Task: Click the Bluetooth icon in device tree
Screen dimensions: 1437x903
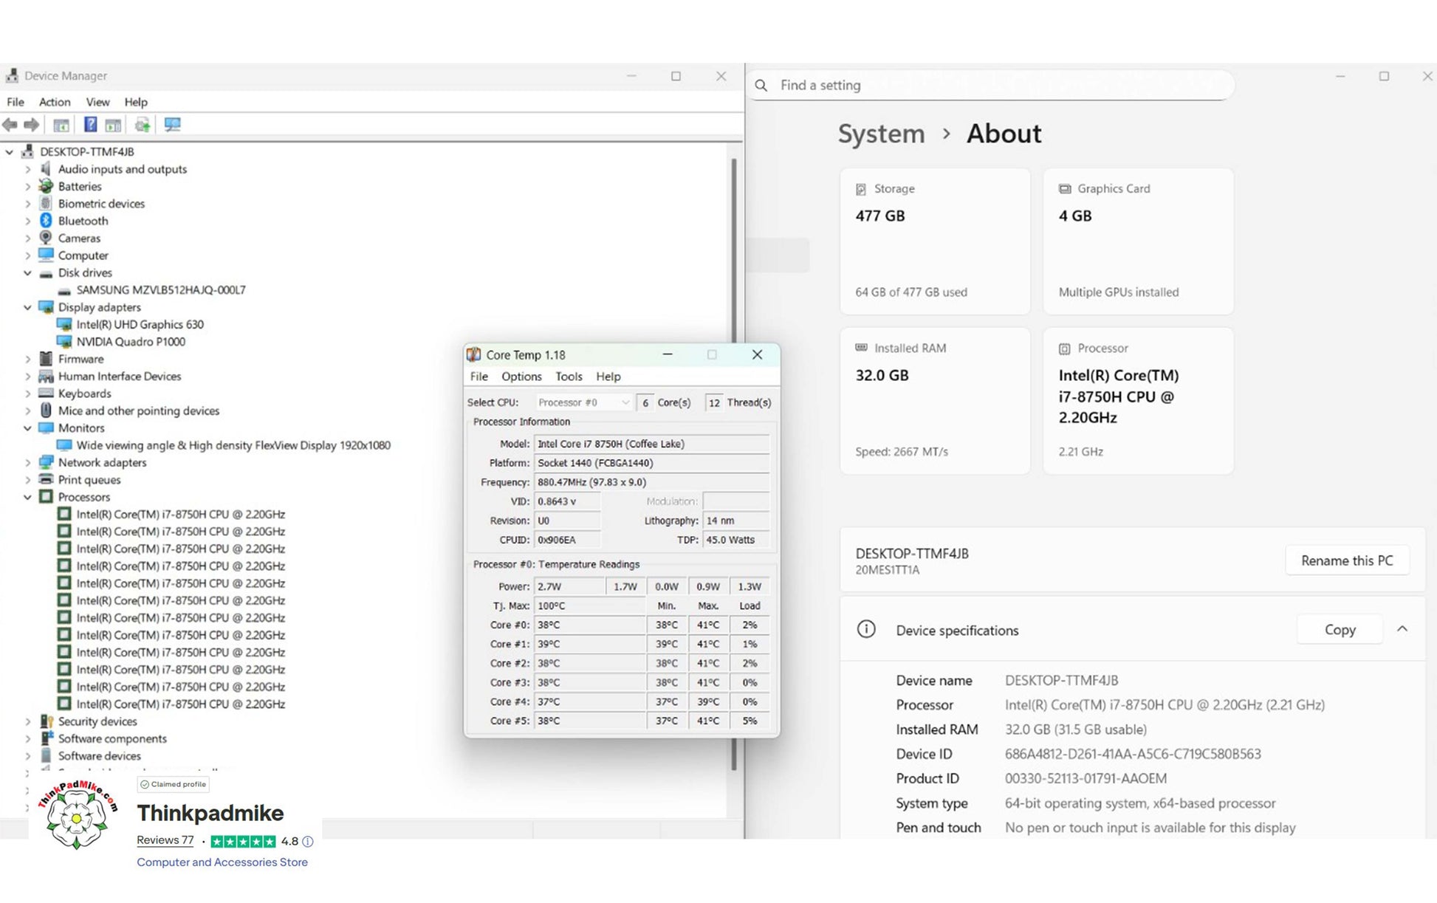Action: (46, 221)
